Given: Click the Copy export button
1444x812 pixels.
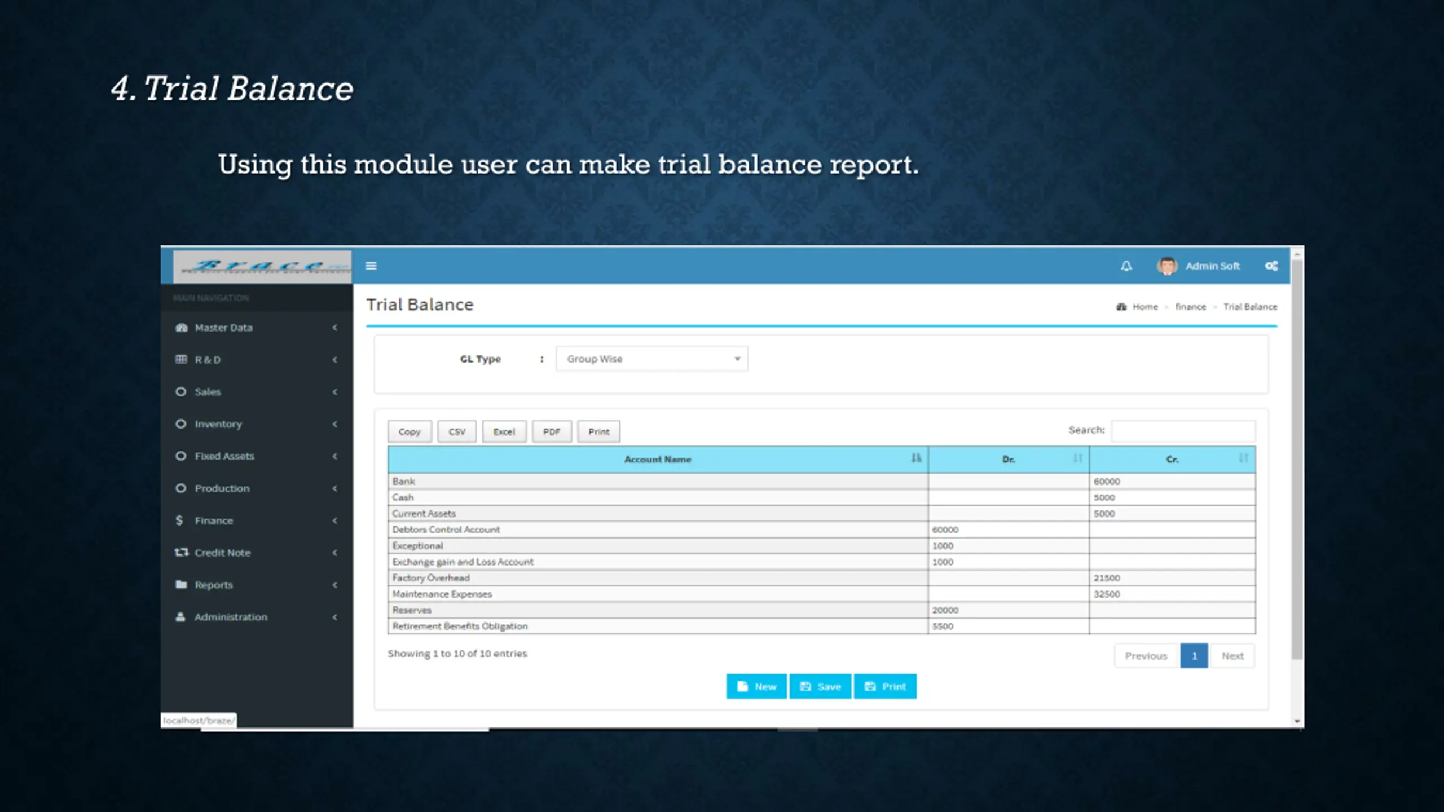Looking at the screenshot, I should [x=410, y=431].
